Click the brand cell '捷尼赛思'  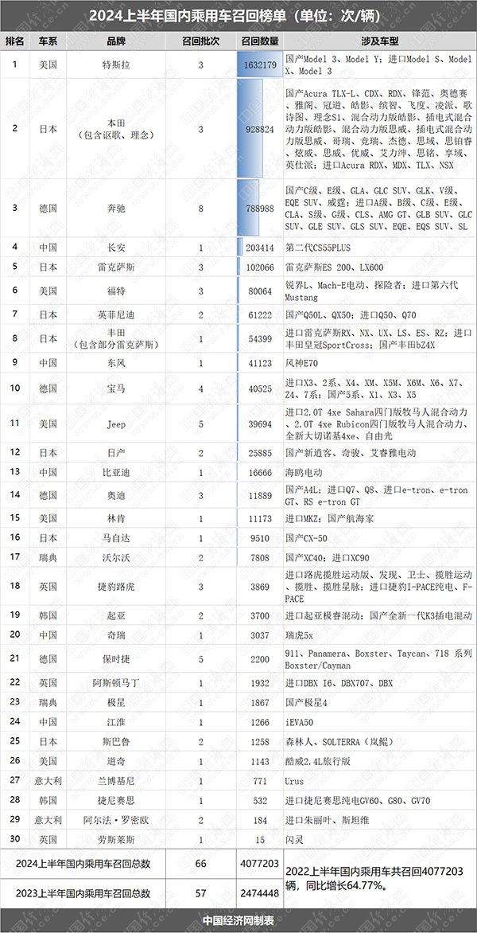(x=116, y=801)
